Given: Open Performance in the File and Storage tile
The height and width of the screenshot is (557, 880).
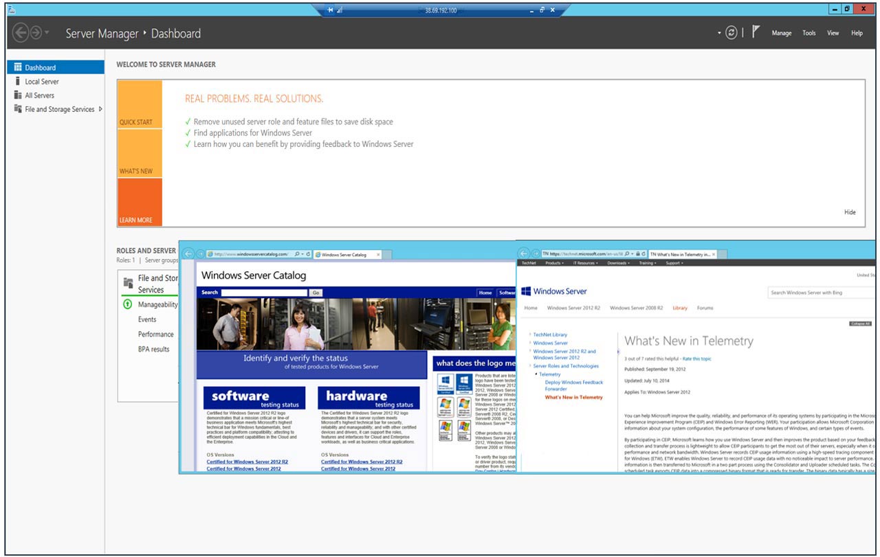Looking at the screenshot, I should [x=156, y=334].
